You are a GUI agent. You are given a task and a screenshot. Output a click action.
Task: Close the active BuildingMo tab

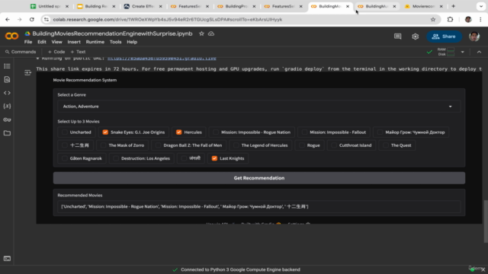348,6
